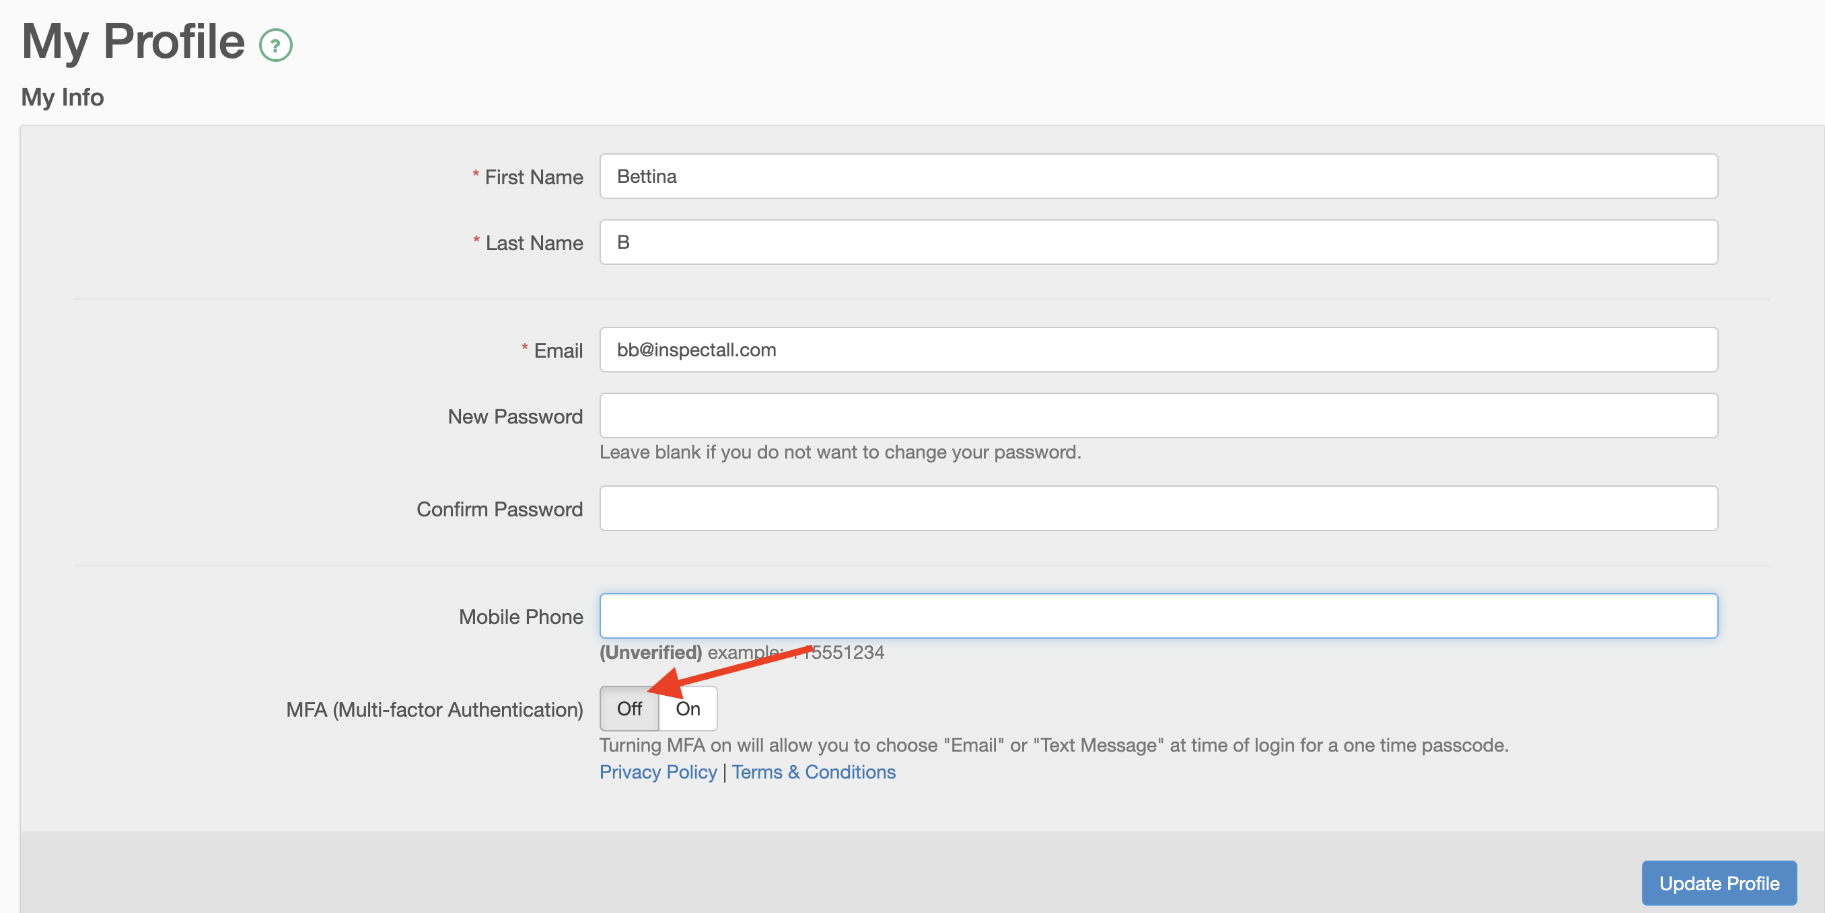Click the Confirm Password label
This screenshot has height=913, width=1825.
[x=499, y=509]
